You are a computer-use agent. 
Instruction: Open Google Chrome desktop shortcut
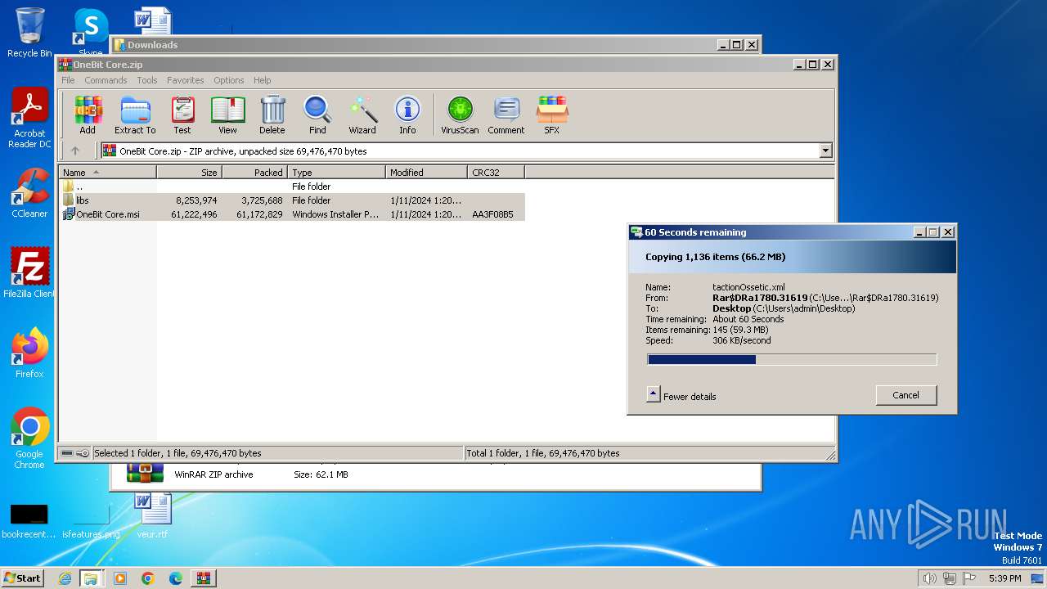pos(29,438)
